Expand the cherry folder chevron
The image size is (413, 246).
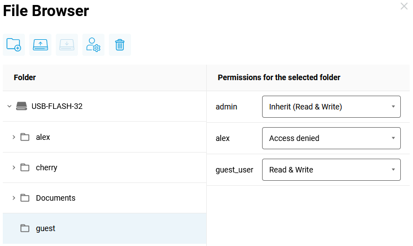pos(14,168)
